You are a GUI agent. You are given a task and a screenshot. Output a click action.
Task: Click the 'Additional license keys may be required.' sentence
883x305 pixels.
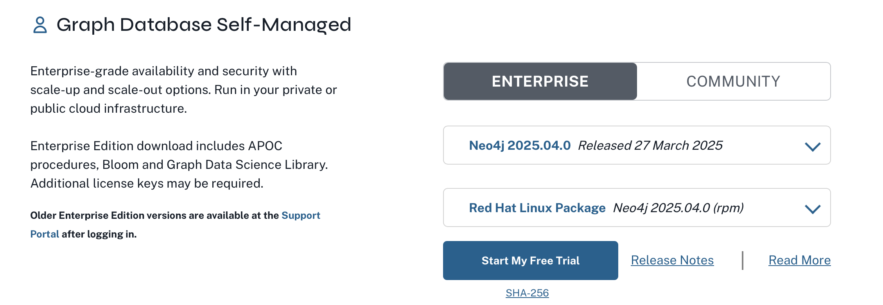[147, 183]
